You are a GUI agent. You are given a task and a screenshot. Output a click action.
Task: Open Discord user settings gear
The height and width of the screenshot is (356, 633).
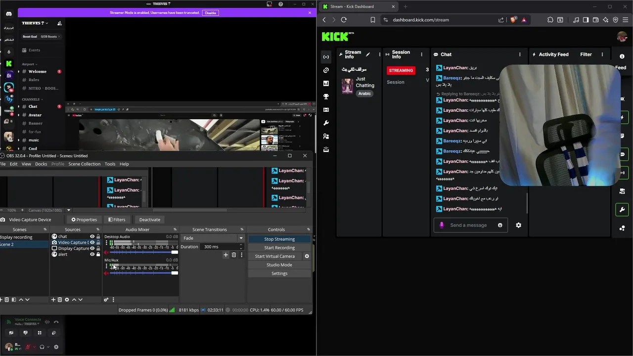click(56, 347)
